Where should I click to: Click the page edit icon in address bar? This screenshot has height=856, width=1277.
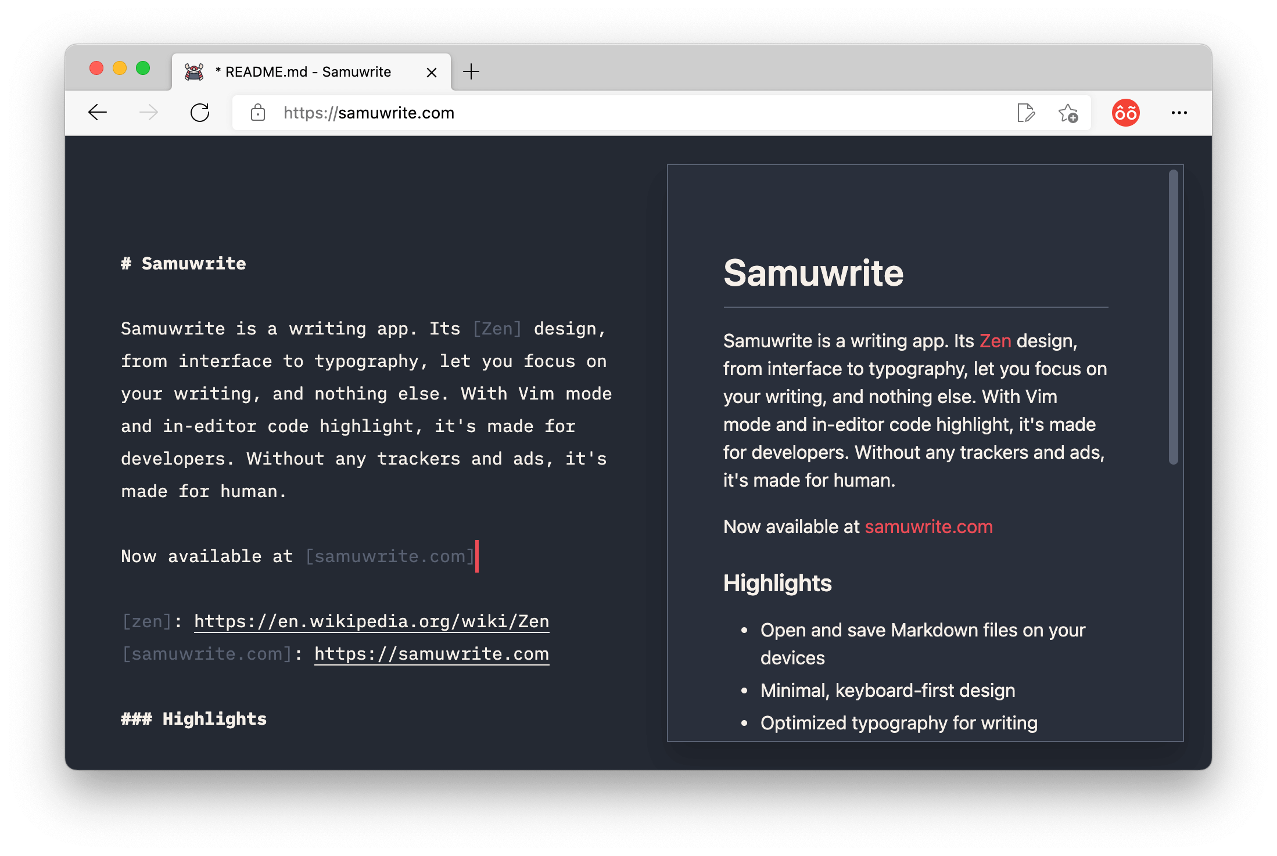1025,113
